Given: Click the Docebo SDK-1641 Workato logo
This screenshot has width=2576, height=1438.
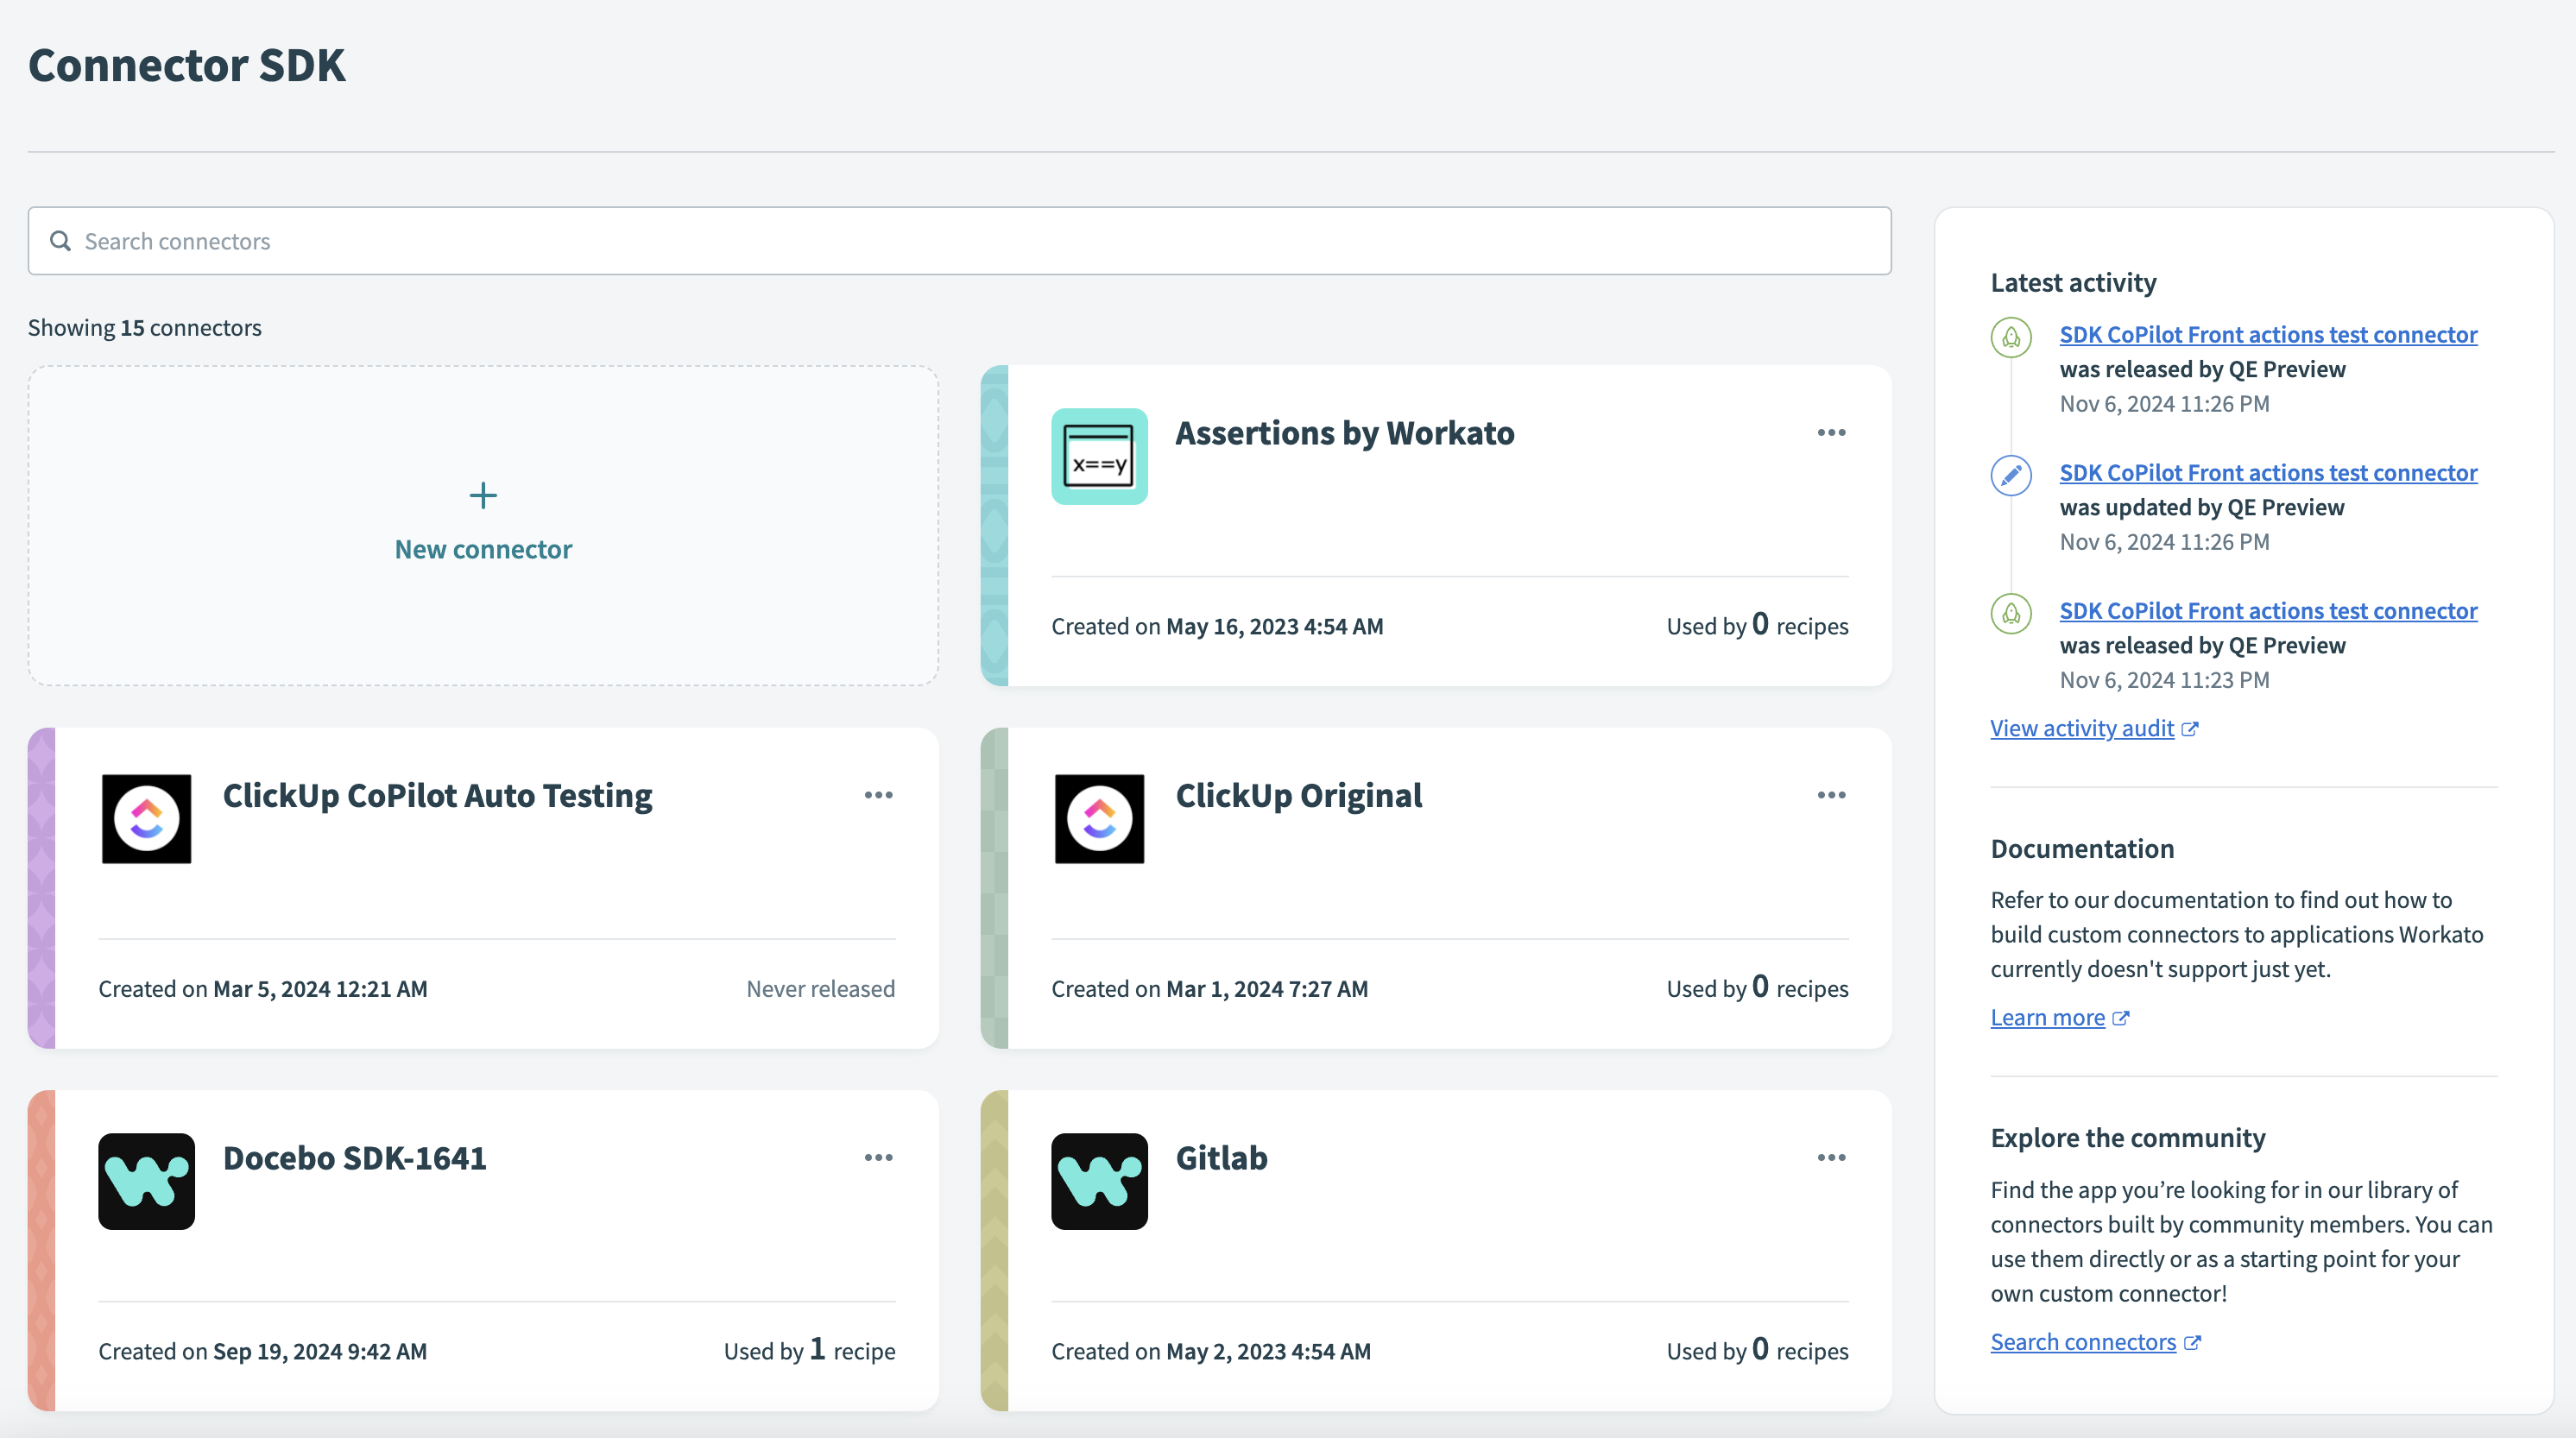Looking at the screenshot, I should pos(145,1181).
